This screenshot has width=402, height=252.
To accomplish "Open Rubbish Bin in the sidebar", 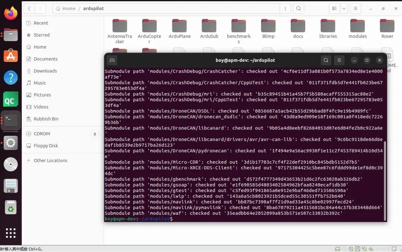I will click(63, 119).
